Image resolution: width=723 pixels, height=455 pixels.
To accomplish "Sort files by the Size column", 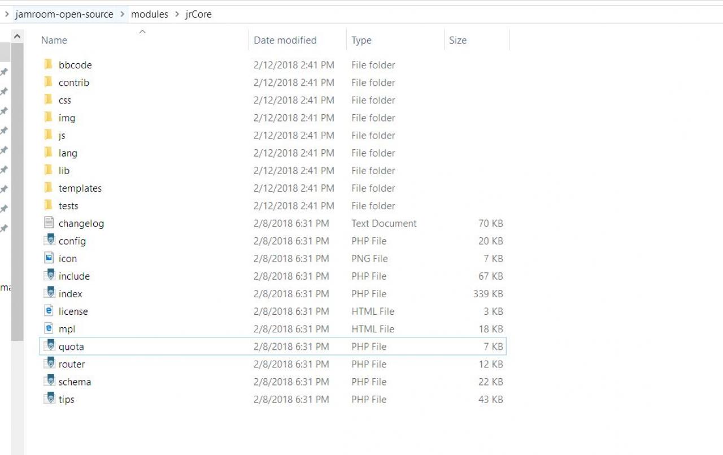I will (x=458, y=40).
